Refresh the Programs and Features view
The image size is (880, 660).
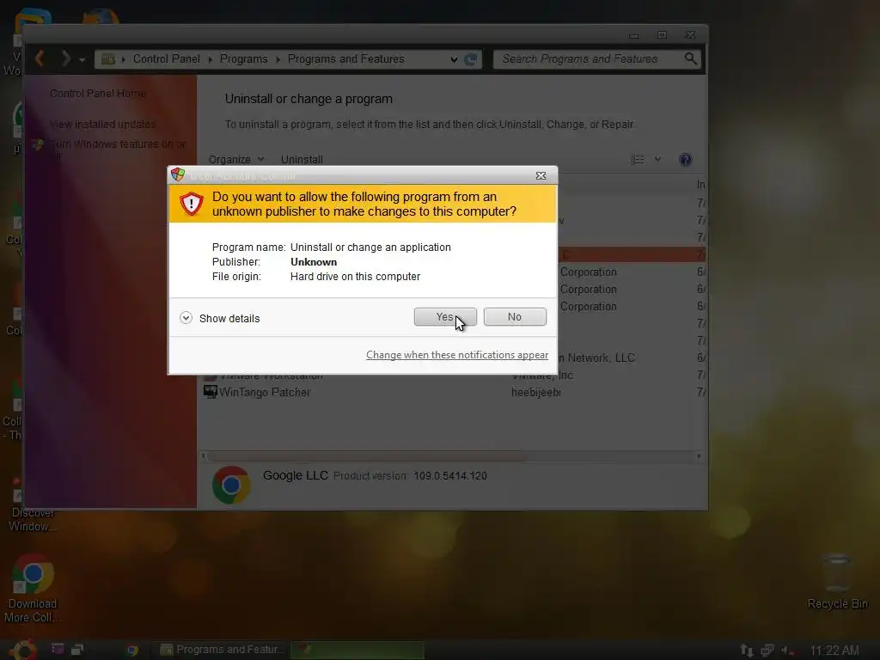coord(471,59)
